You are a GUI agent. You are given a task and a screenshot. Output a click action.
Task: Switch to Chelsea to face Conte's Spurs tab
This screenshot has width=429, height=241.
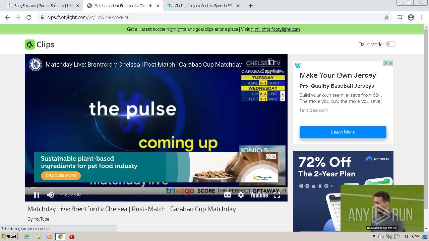(x=203, y=6)
